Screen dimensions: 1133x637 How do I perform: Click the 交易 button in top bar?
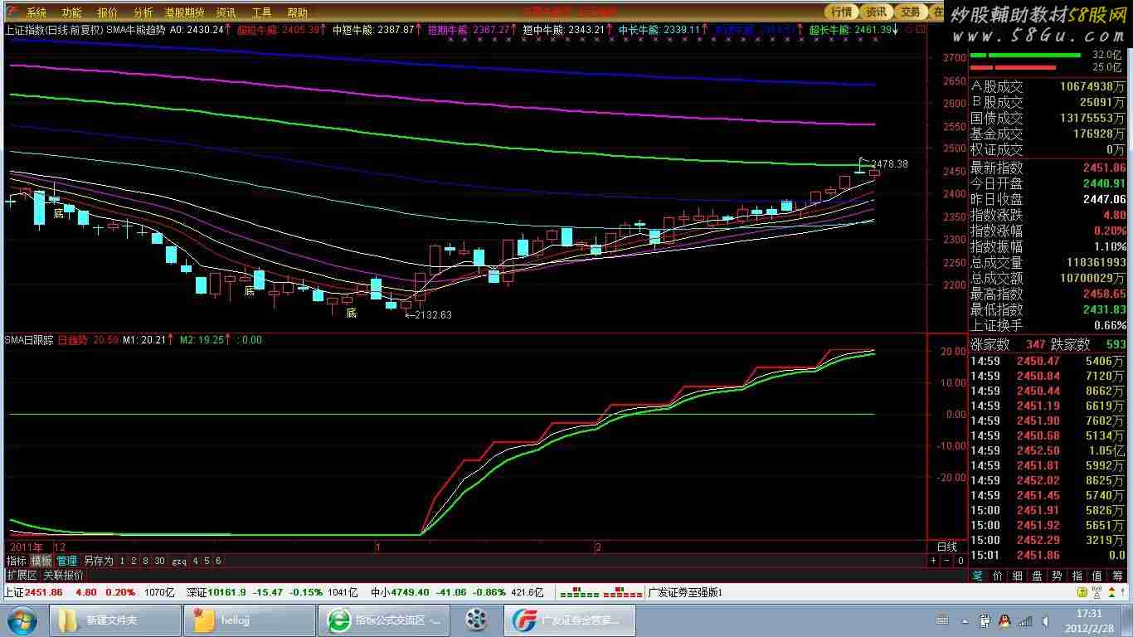(x=911, y=12)
